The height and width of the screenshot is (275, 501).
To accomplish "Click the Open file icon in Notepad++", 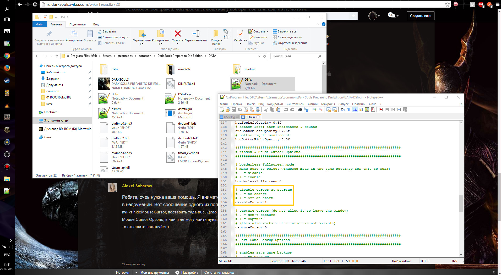I will [228, 109].
